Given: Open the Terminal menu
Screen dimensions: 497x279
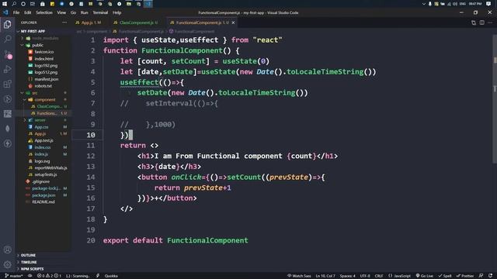Looking at the screenshot, I should 100,12.
